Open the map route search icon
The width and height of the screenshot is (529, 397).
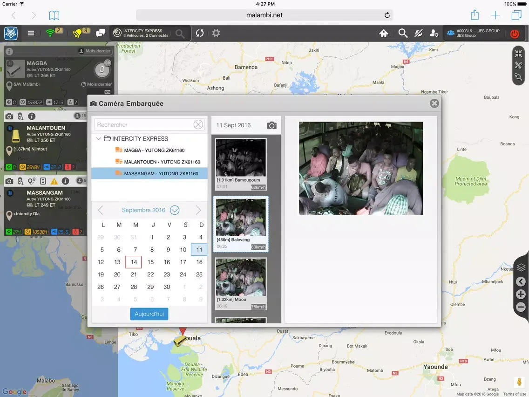pyautogui.click(x=518, y=77)
